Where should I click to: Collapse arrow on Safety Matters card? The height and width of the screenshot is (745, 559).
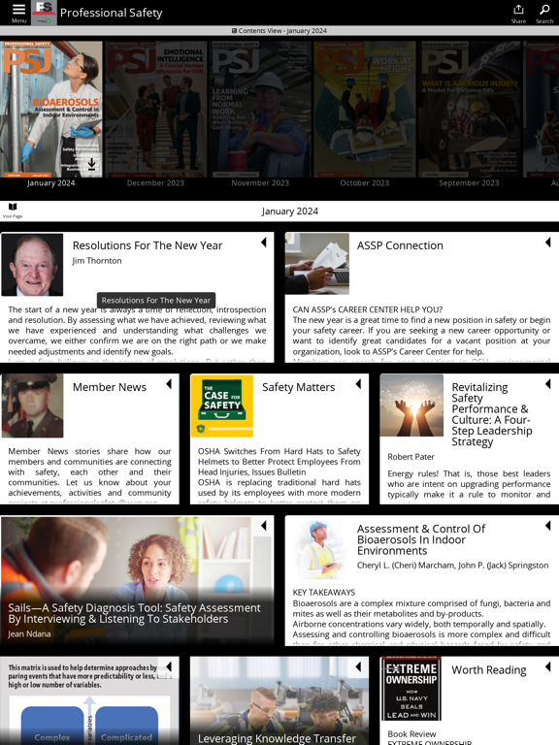358,384
